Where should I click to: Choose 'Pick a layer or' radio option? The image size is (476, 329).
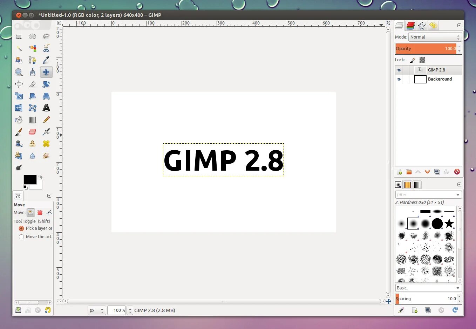pyautogui.click(x=21, y=228)
